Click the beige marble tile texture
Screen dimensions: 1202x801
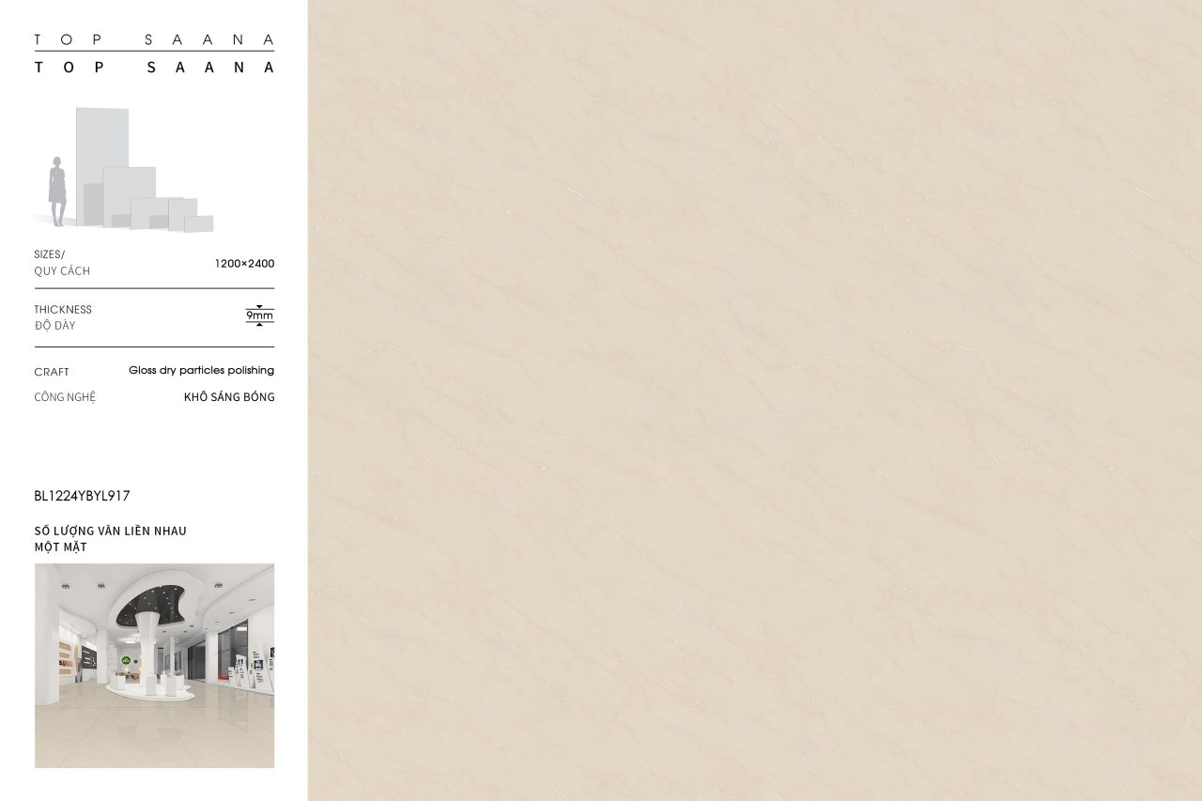(755, 400)
